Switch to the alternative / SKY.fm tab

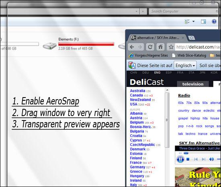click(156, 38)
